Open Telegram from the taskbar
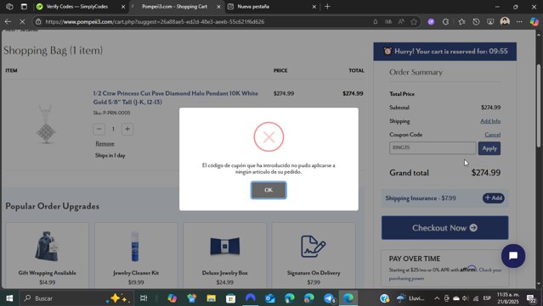This screenshot has height=306, width=543. point(329,298)
